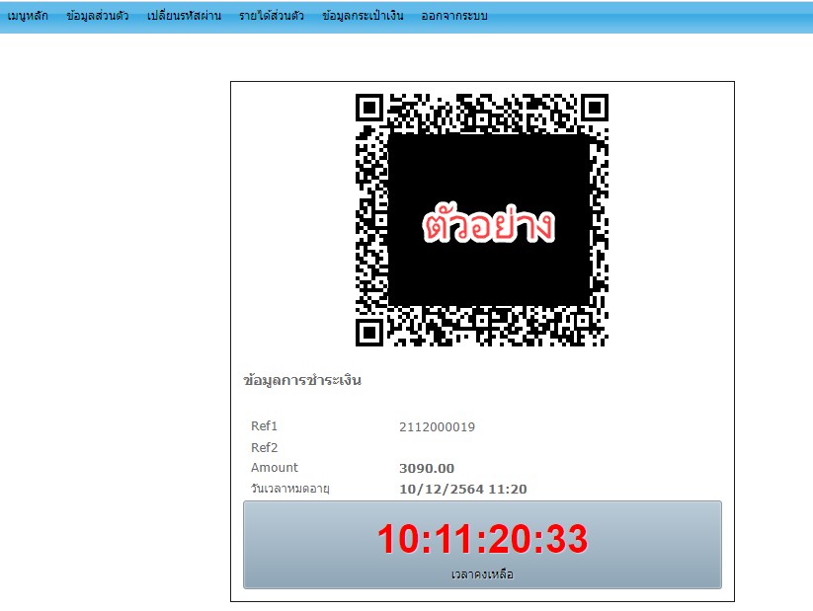Click the เวลาคงเหลือ caption
The height and width of the screenshot is (611, 813).
click(482, 574)
